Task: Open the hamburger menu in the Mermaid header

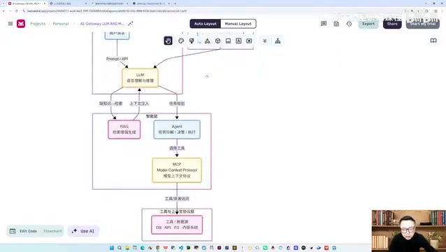Action: (x=10, y=24)
